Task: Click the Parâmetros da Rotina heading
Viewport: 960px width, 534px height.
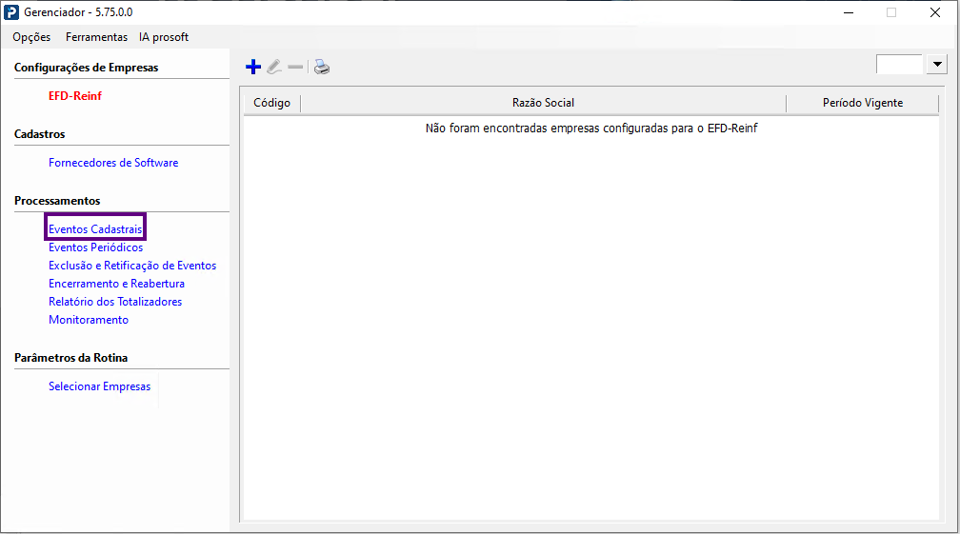Action: tap(71, 358)
